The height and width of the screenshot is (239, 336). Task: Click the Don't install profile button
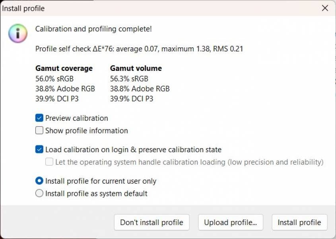(151, 222)
